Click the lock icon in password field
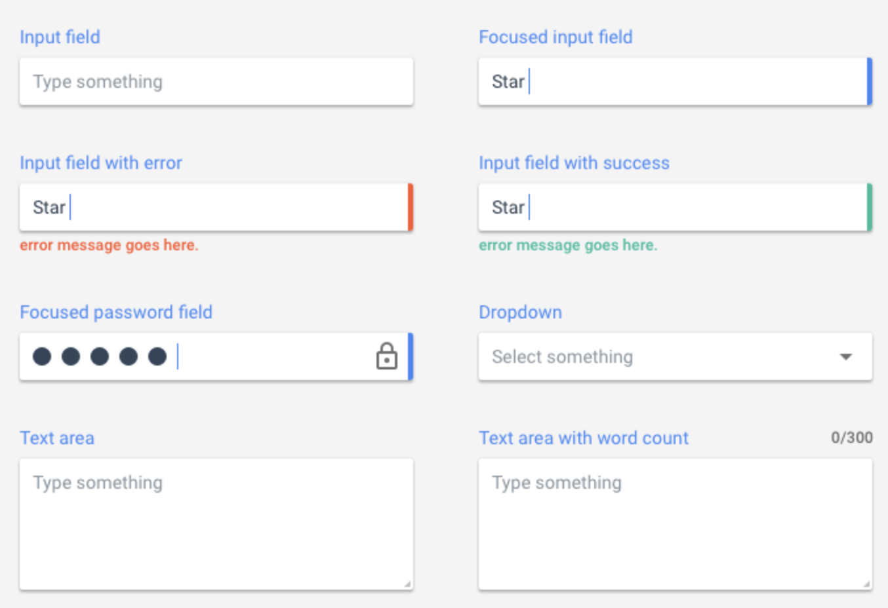 click(386, 356)
